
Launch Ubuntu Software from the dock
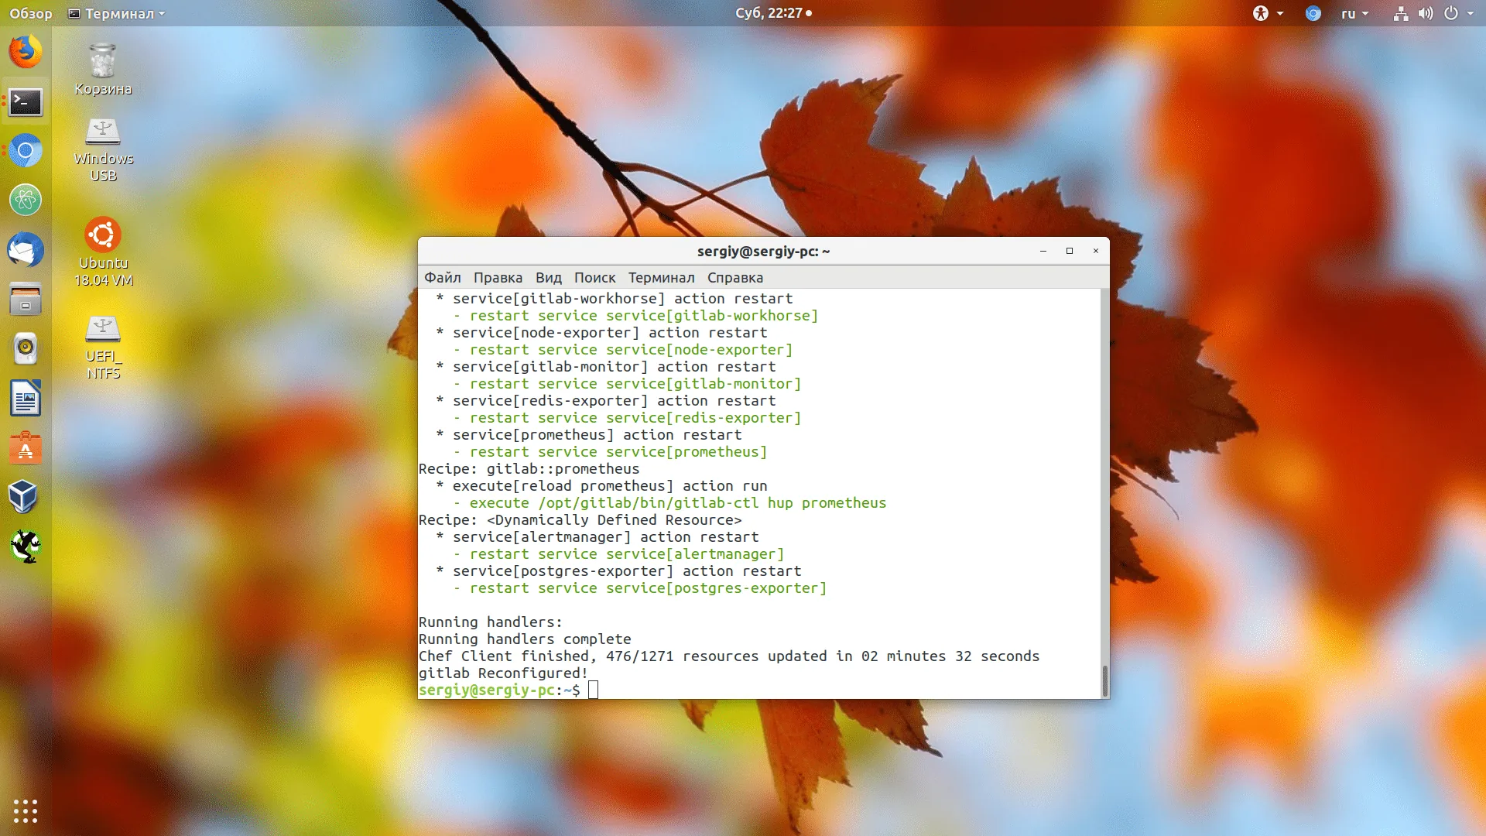click(26, 447)
